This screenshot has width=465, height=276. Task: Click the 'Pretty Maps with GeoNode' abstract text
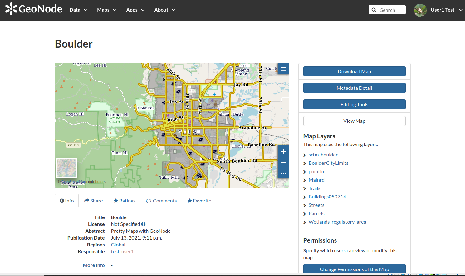pyautogui.click(x=141, y=231)
